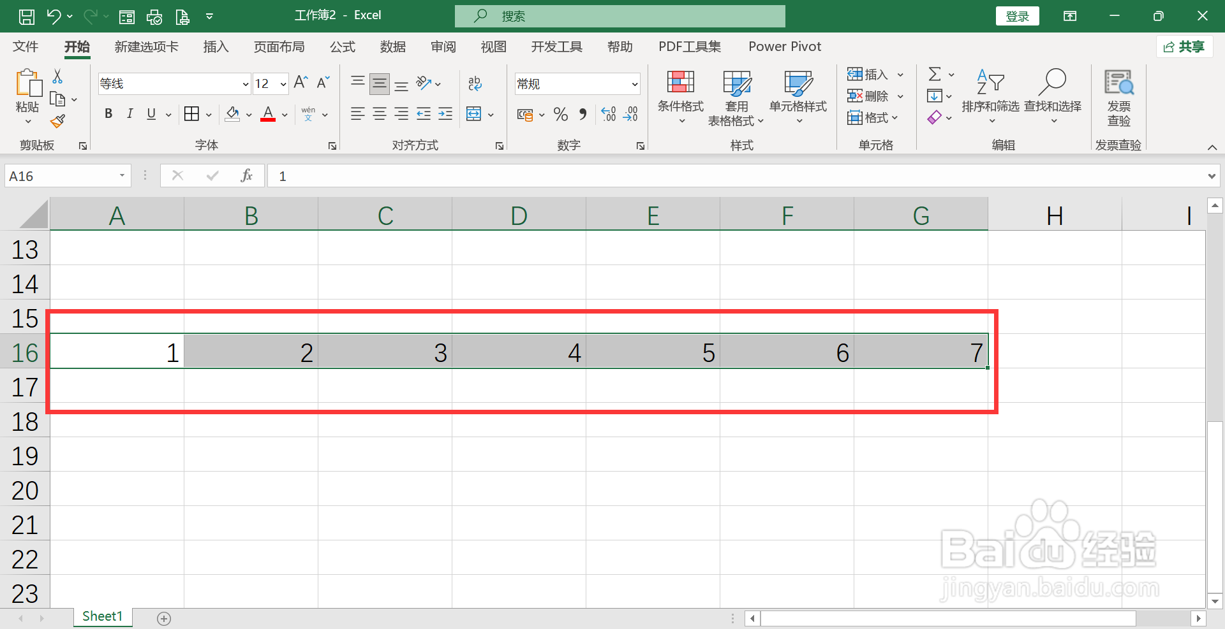Increase decimal places

(609, 114)
